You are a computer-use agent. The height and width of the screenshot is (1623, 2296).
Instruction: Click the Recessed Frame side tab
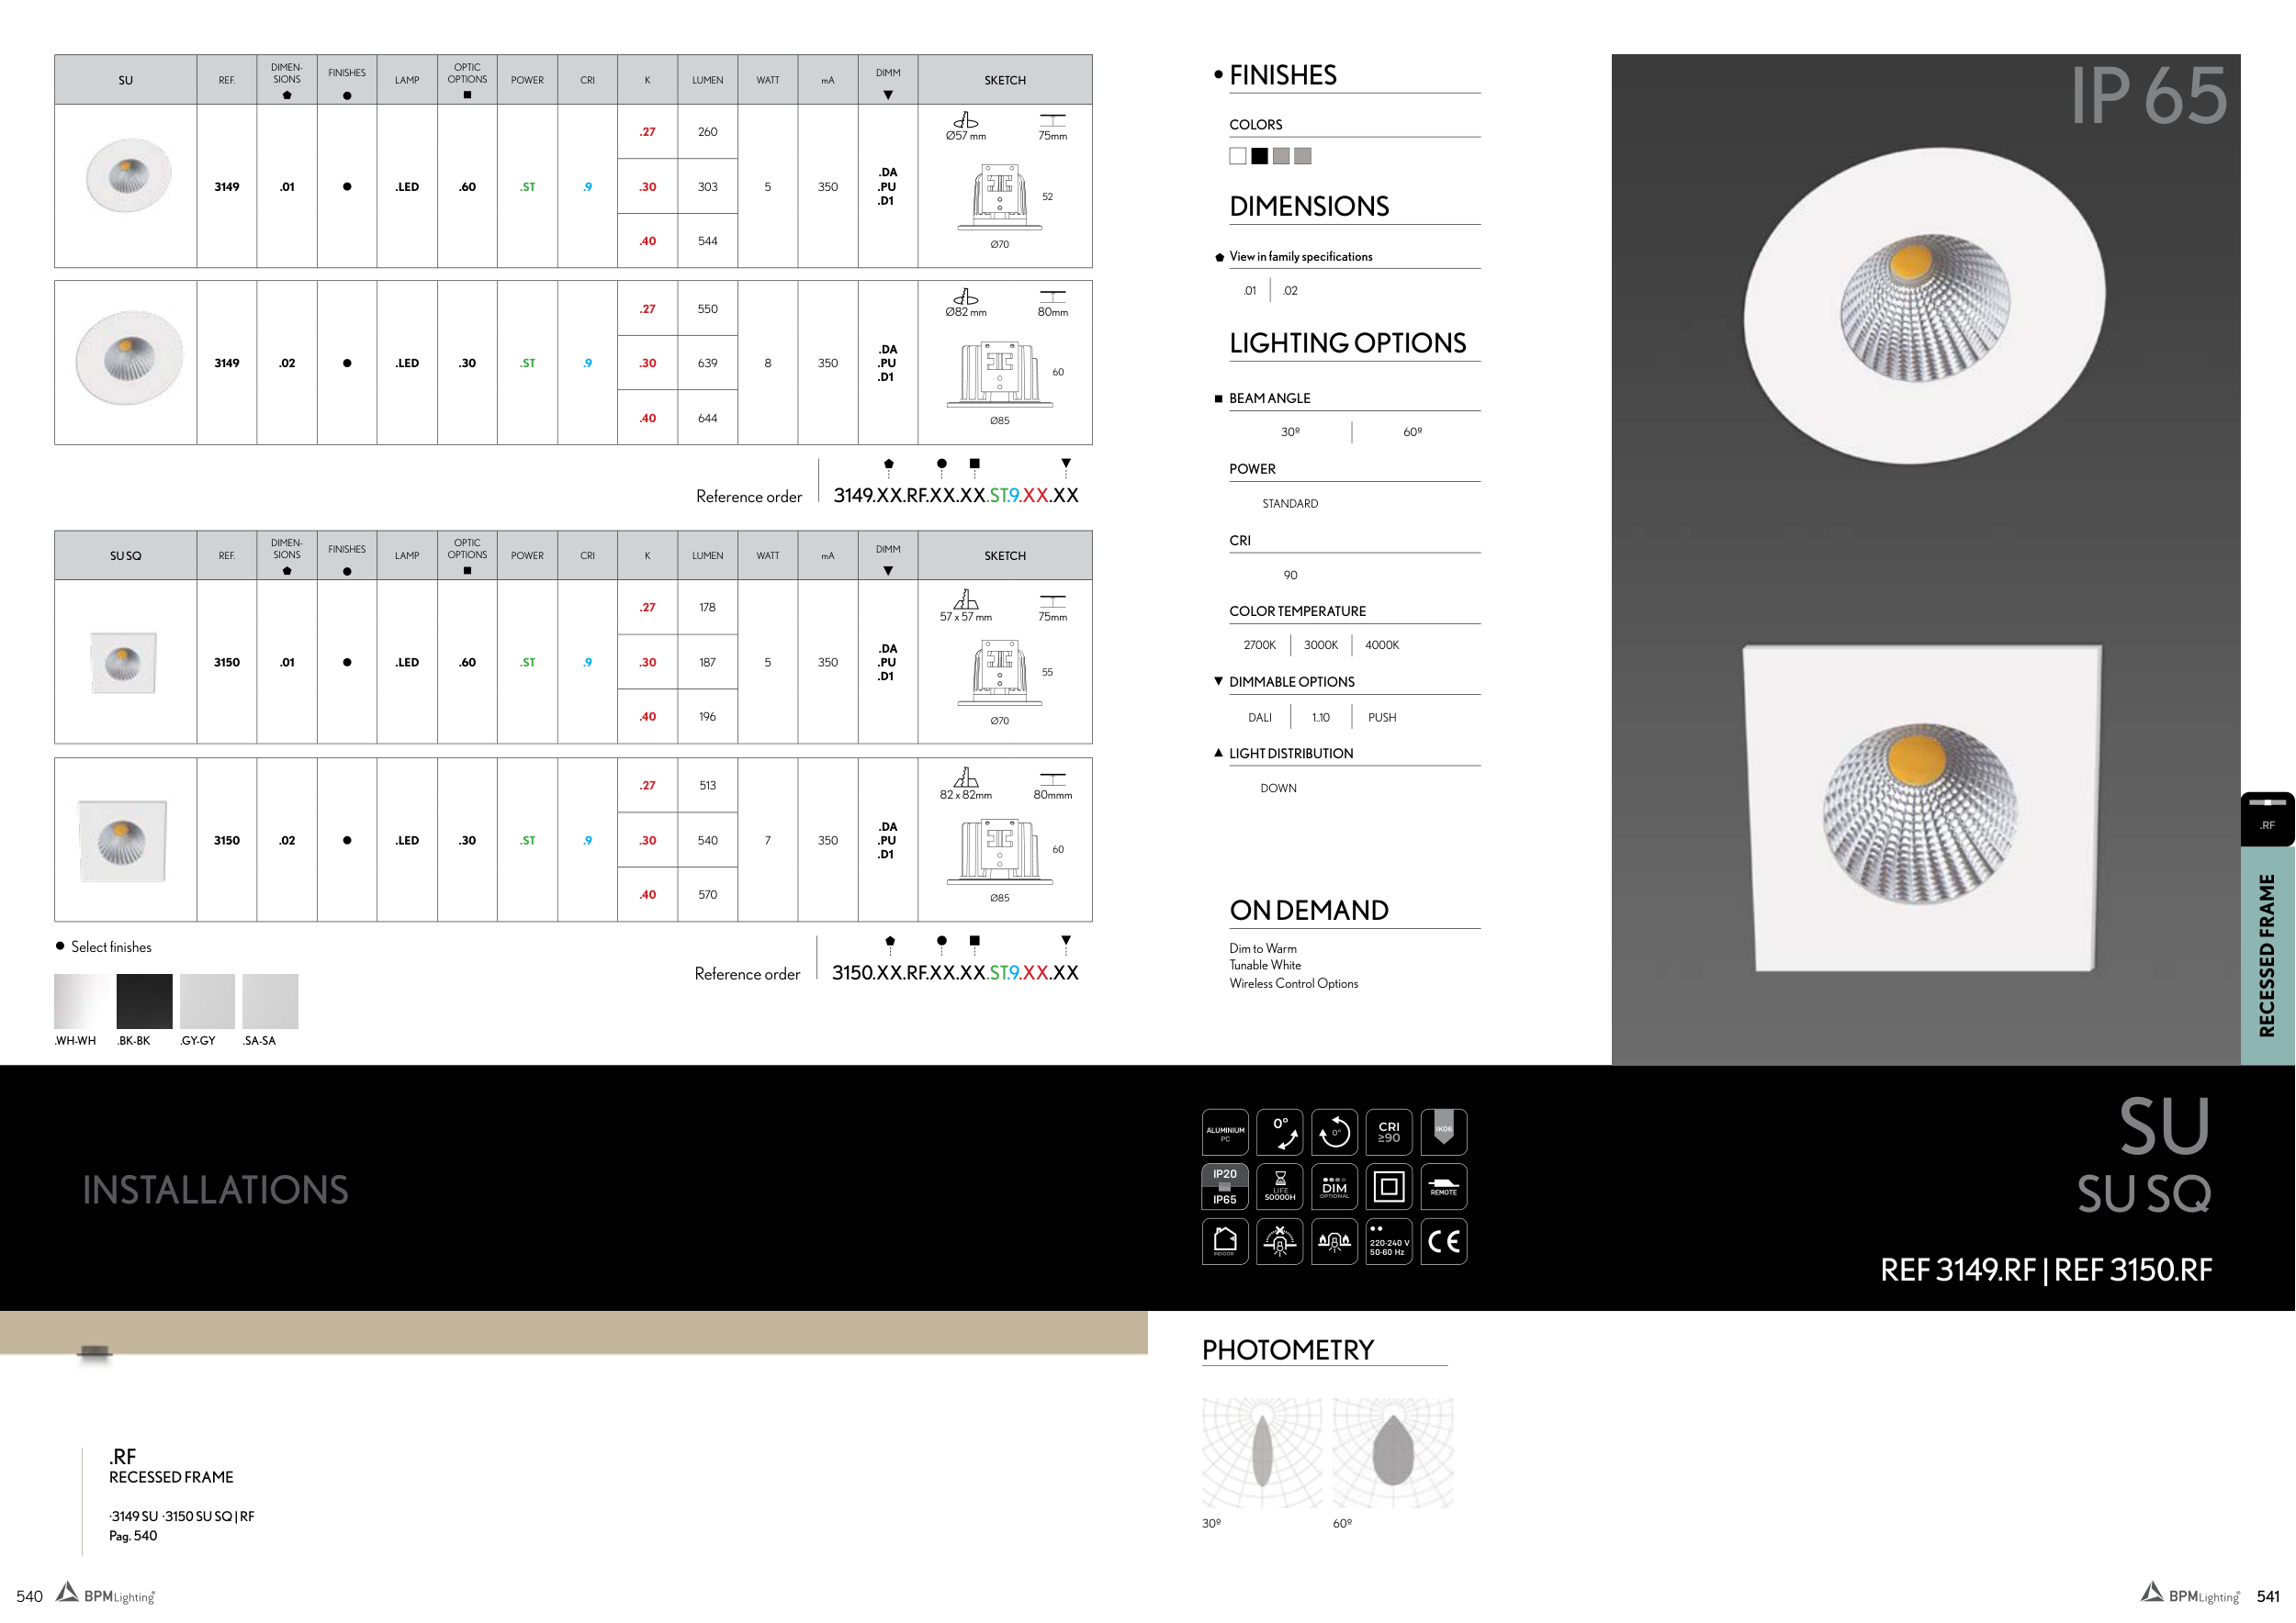pos(2267,955)
